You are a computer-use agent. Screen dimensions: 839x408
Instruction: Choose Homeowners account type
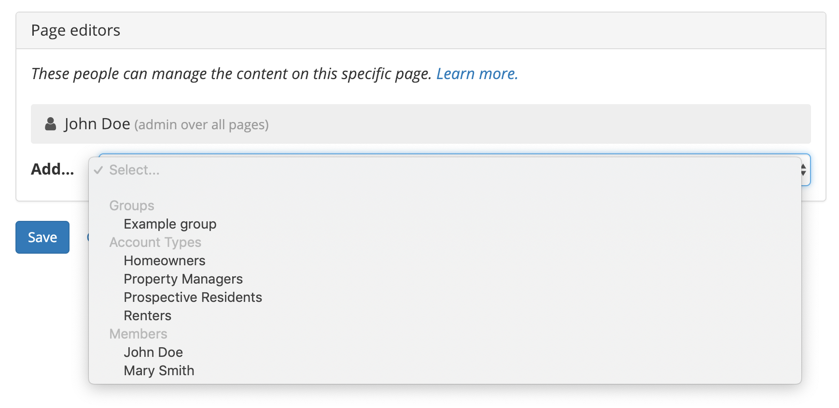tap(165, 261)
